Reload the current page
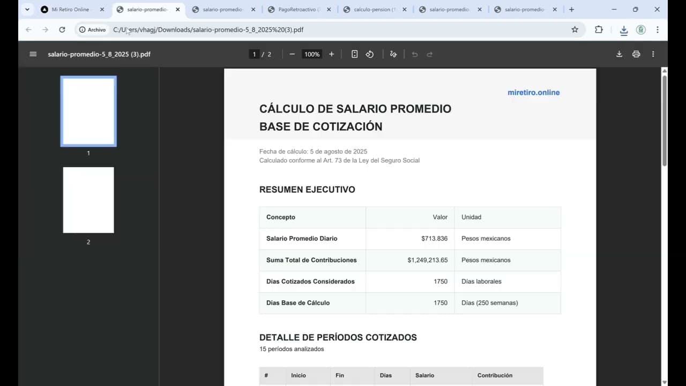This screenshot has height=386, width=686. point(62,29)
